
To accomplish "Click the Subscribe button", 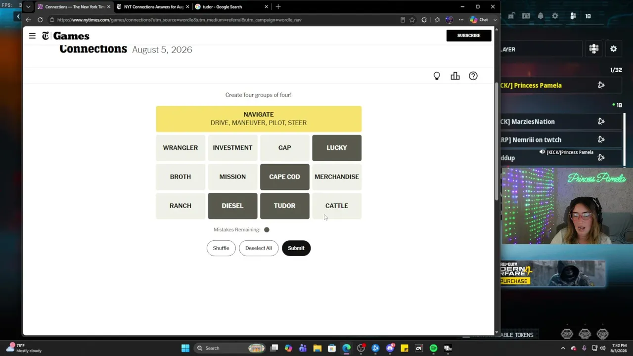I will [469, 36].
